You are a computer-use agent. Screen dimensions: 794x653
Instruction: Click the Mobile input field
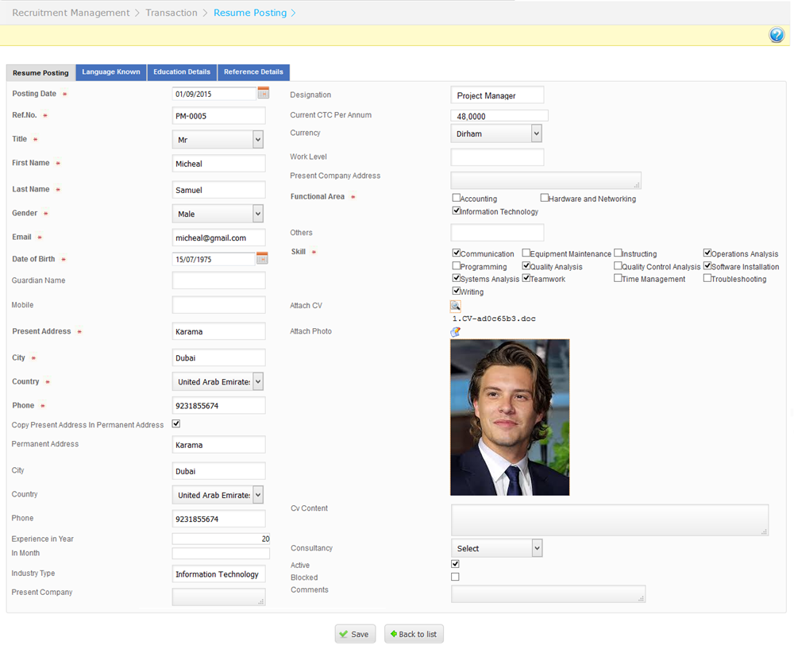219,304
